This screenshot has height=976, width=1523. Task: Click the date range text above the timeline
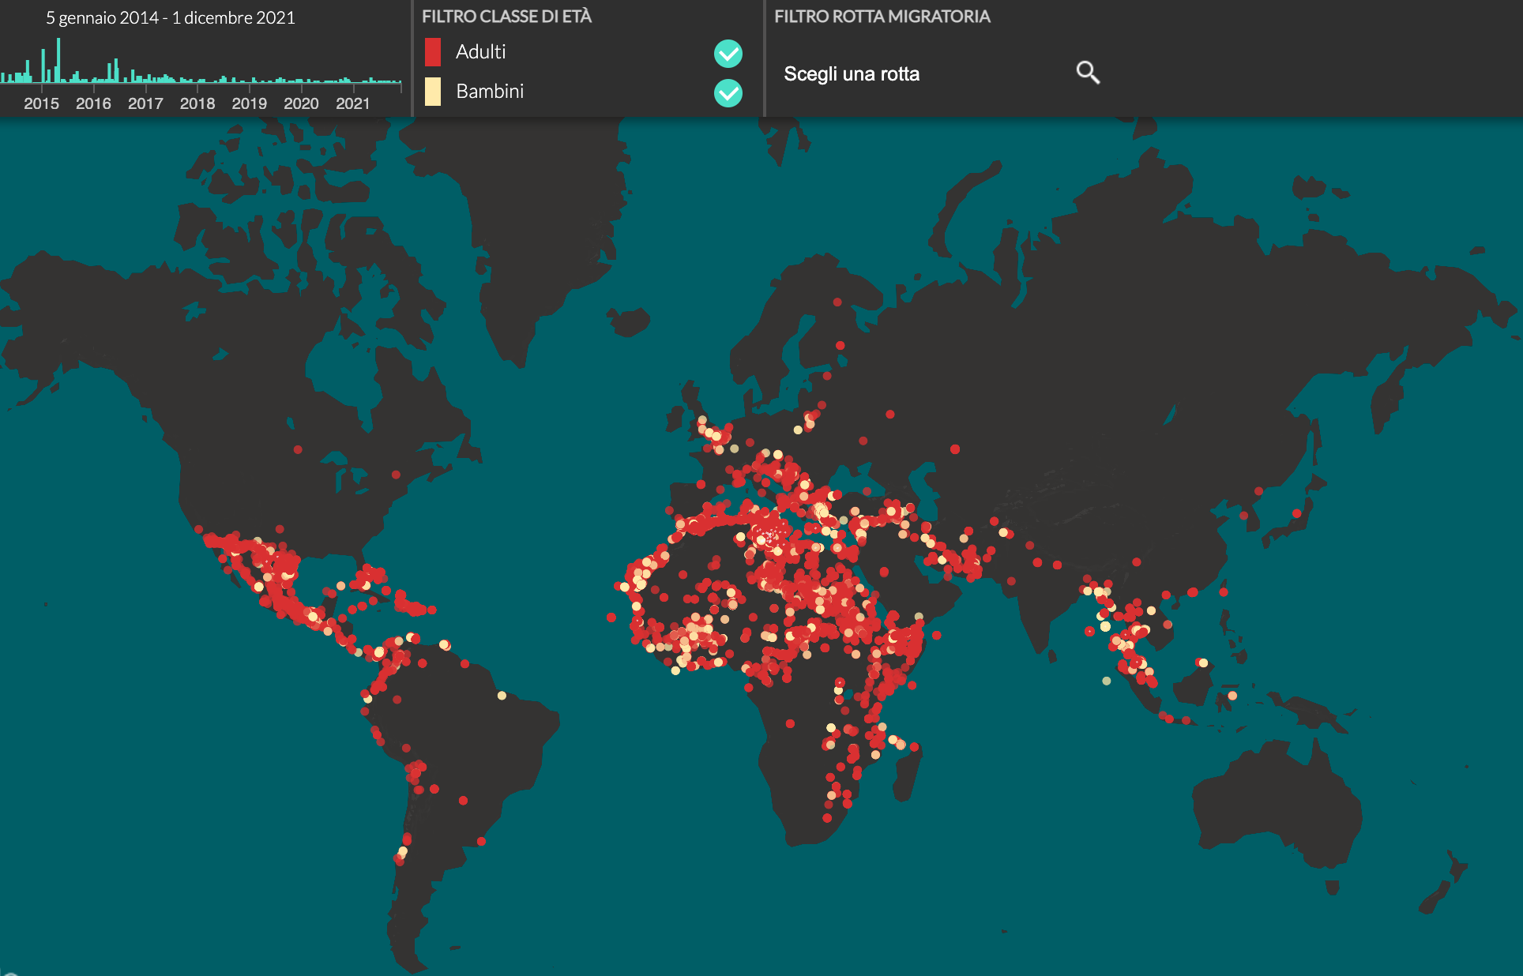(171, 17)
